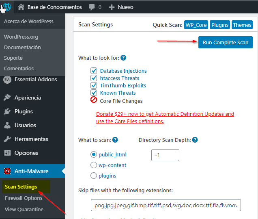Toggle the htaccess Threats checkbox
This screenshot has width=258, height=219.
point(94,78)
